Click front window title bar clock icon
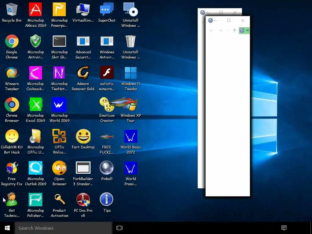312x234 pixels. point(211,20)
